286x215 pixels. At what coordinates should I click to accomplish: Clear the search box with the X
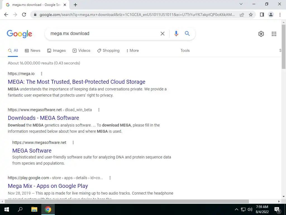(162, 34)
